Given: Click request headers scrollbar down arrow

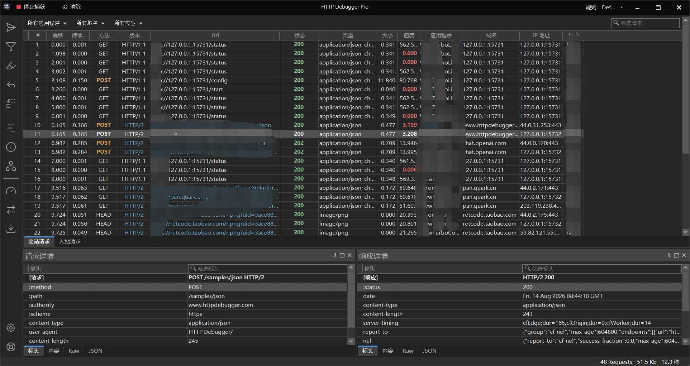Looking at the screenshot, I should [351, 342].
